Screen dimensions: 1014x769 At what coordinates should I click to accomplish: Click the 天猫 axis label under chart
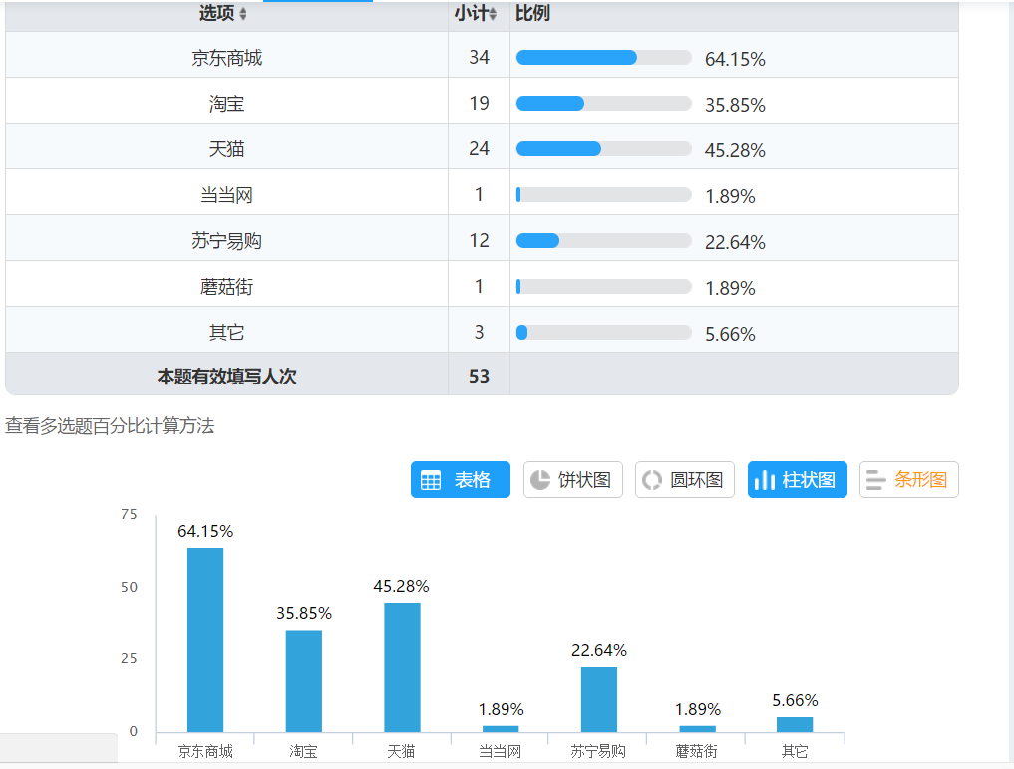(x=401, y=751)
